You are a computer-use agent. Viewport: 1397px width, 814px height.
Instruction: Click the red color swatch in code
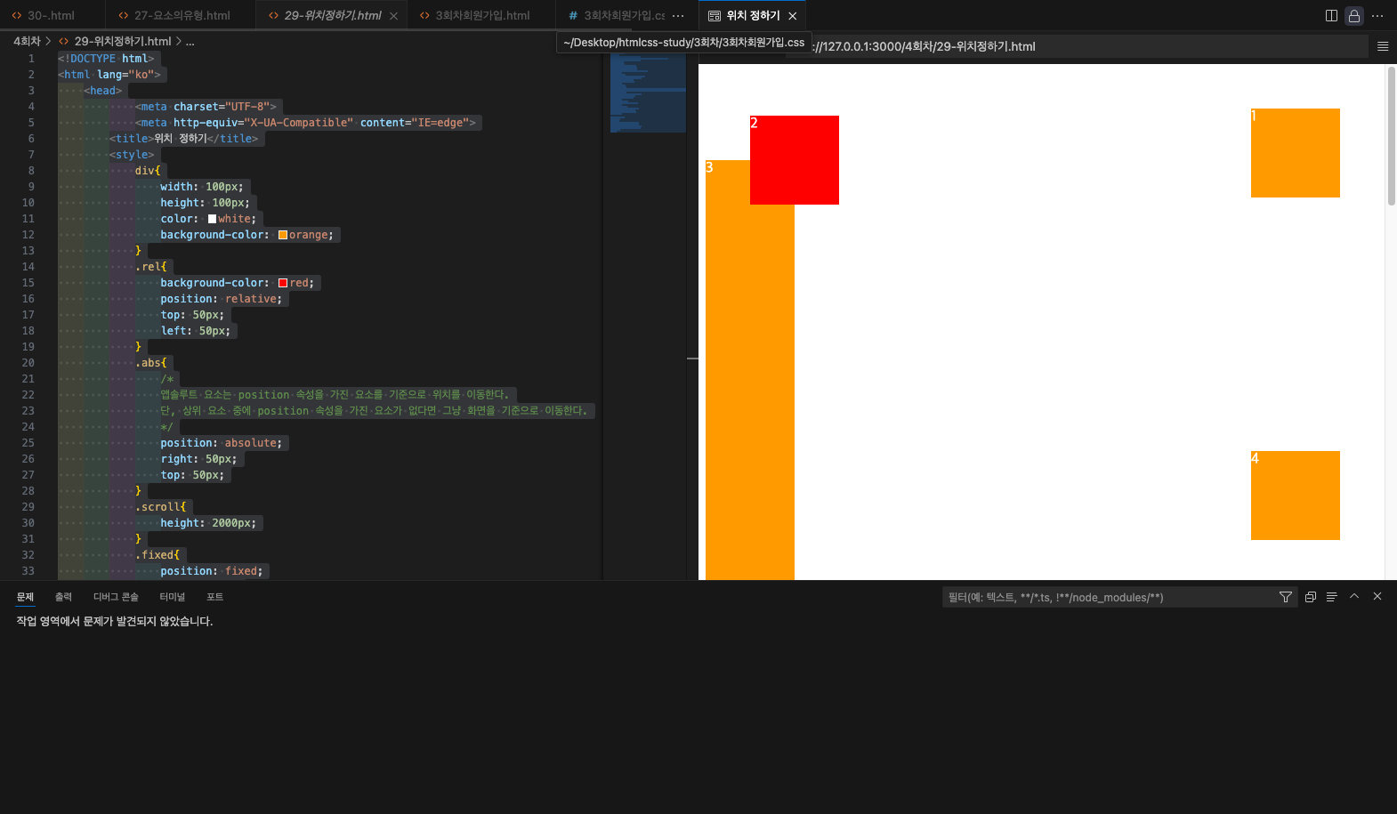pyautogui.click(x=283, y=283)
